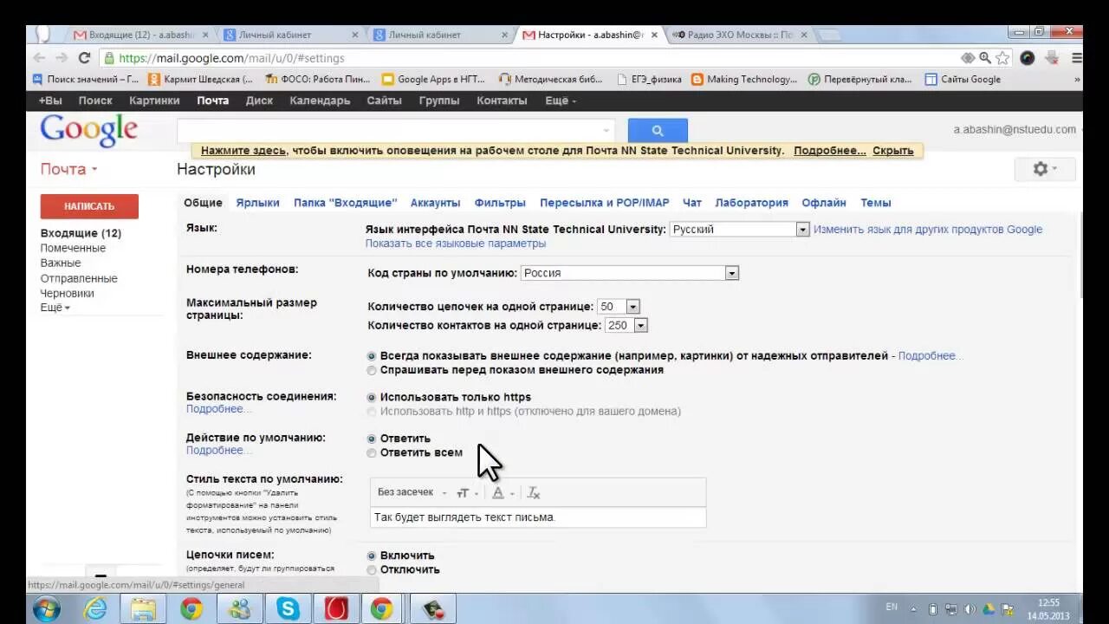Click 'Нажмите здесь' in notification banner
The width and height of the screenshot is (1109, 624).
coord(243,151)
